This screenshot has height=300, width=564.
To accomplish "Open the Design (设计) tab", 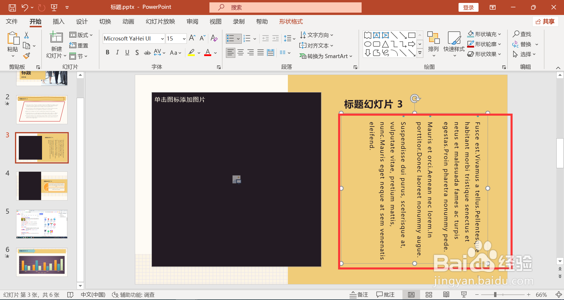I will (x=82, y=21).
